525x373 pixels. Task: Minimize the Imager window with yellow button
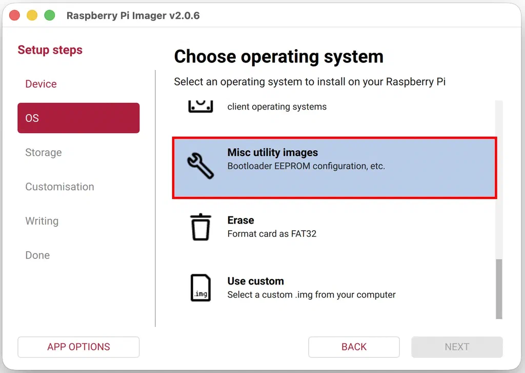tap(32, 15)
